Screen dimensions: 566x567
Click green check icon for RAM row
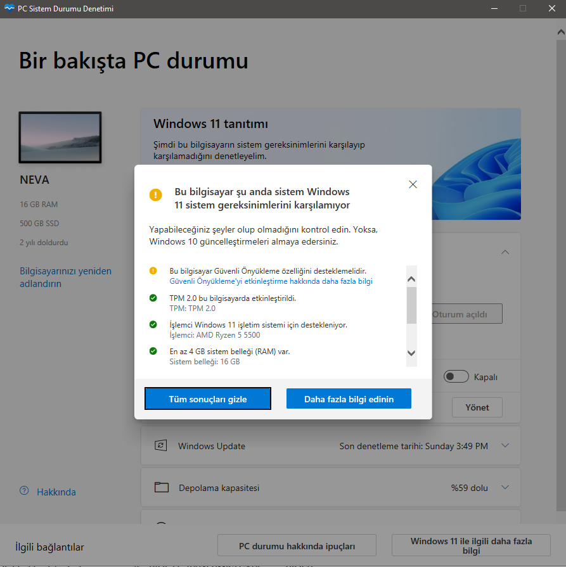(x=153, y=351)
